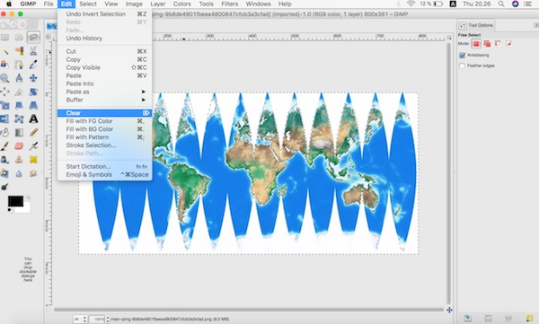Open macOS Spotlight search icon
539x324 pixels.
click(x=501, y=4)
